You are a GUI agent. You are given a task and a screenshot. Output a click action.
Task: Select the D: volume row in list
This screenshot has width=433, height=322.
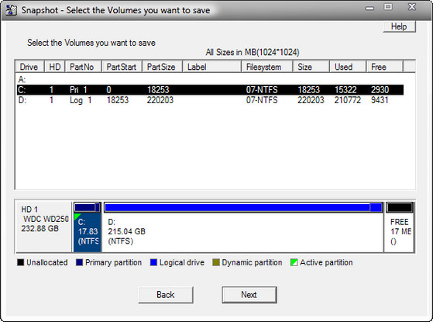(210, 100)
